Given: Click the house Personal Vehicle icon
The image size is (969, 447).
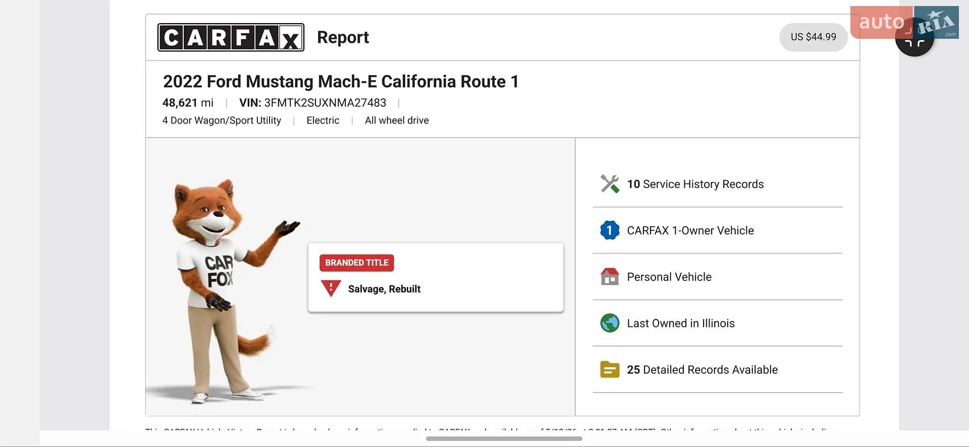Looking at the screenshot, I should [610, 277].
